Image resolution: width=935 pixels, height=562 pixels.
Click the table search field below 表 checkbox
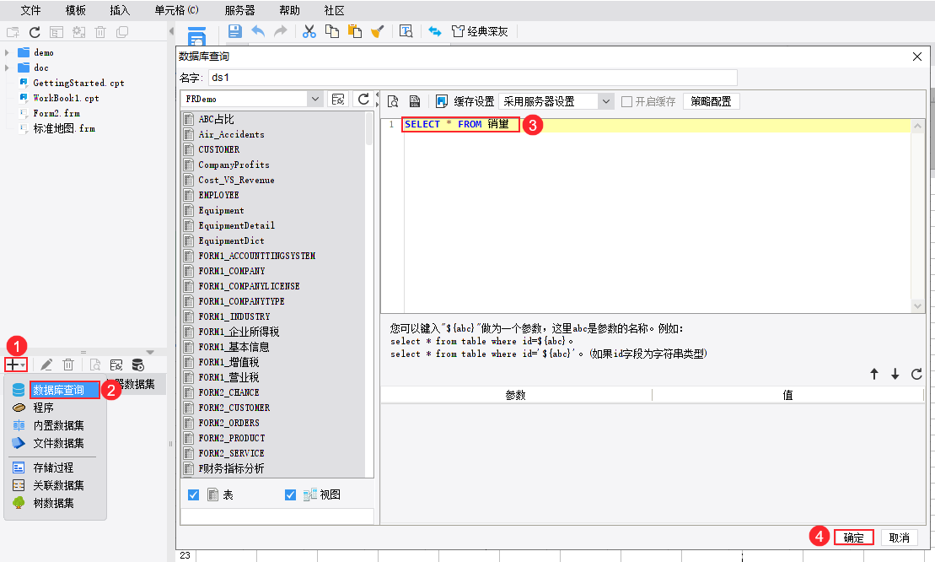click(277, 516)
